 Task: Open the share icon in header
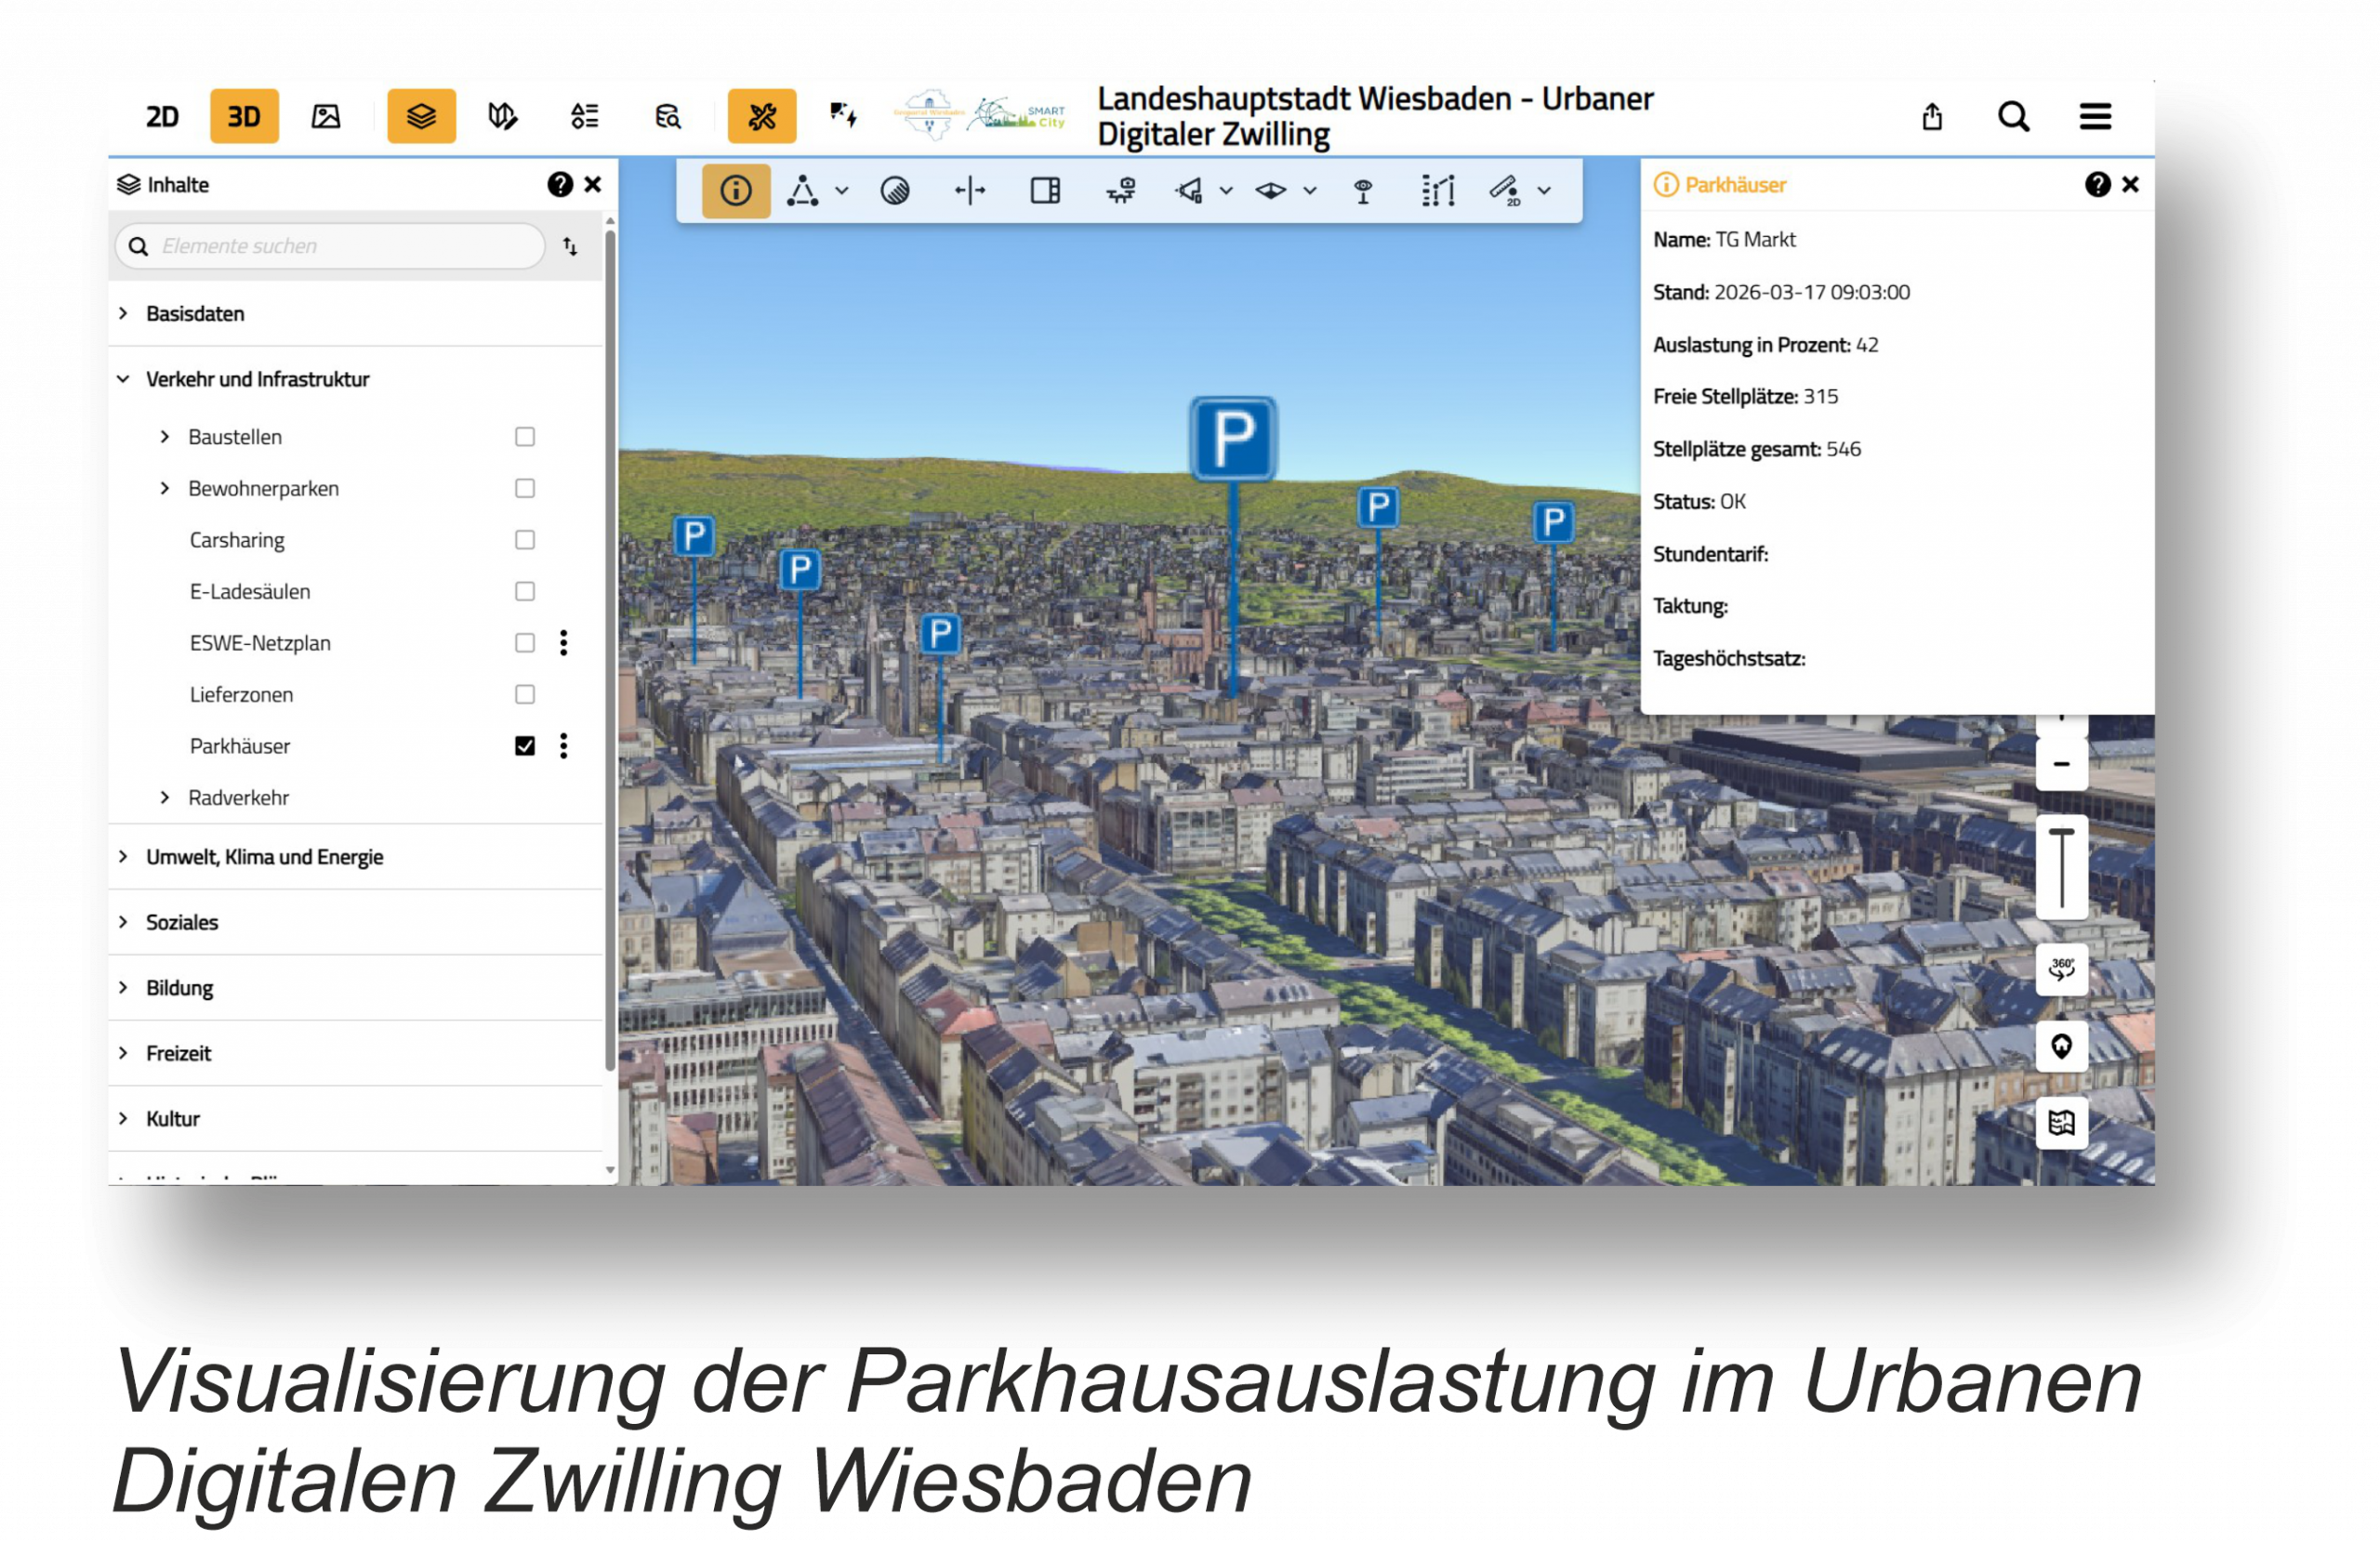point(1932,117)
